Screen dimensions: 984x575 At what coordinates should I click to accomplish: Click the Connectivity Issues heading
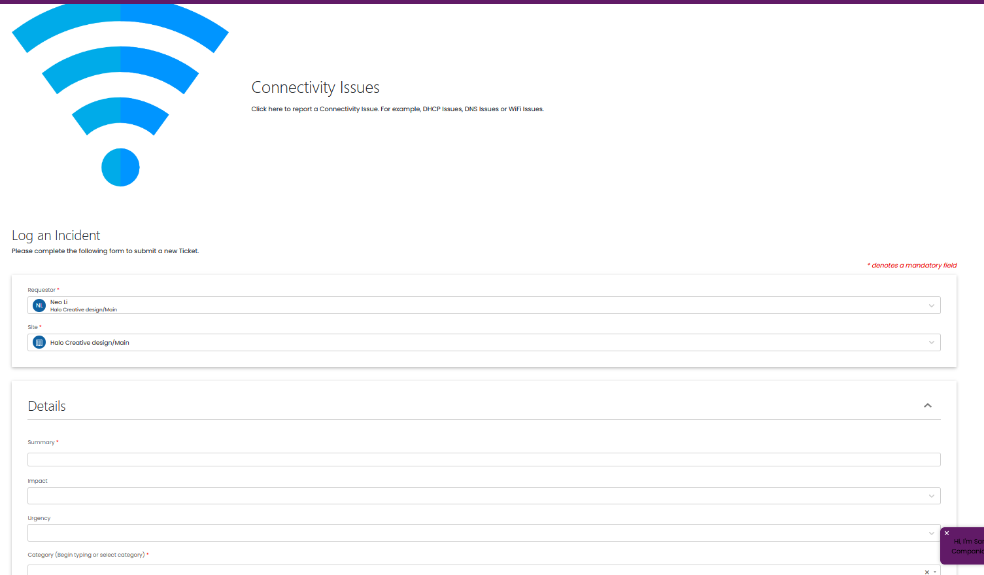click(315, 88)
